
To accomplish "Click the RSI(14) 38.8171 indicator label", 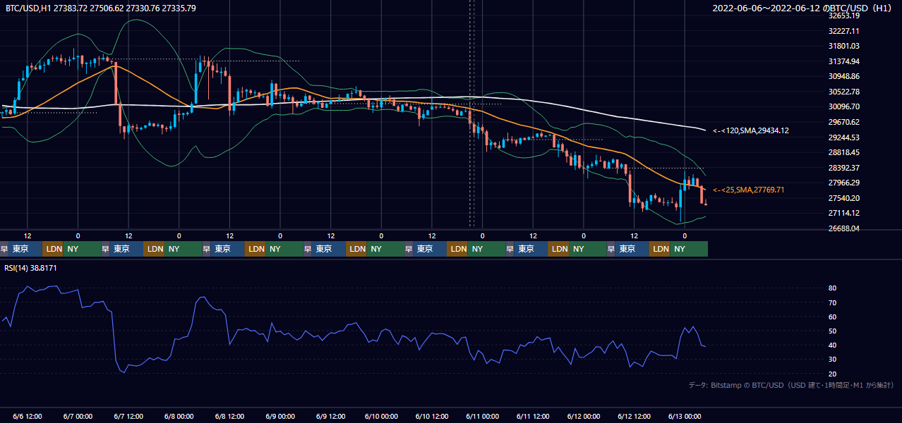I will (x=30, y=268).
